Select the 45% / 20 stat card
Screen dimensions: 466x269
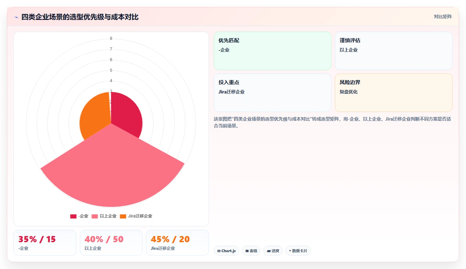point(177,243)
